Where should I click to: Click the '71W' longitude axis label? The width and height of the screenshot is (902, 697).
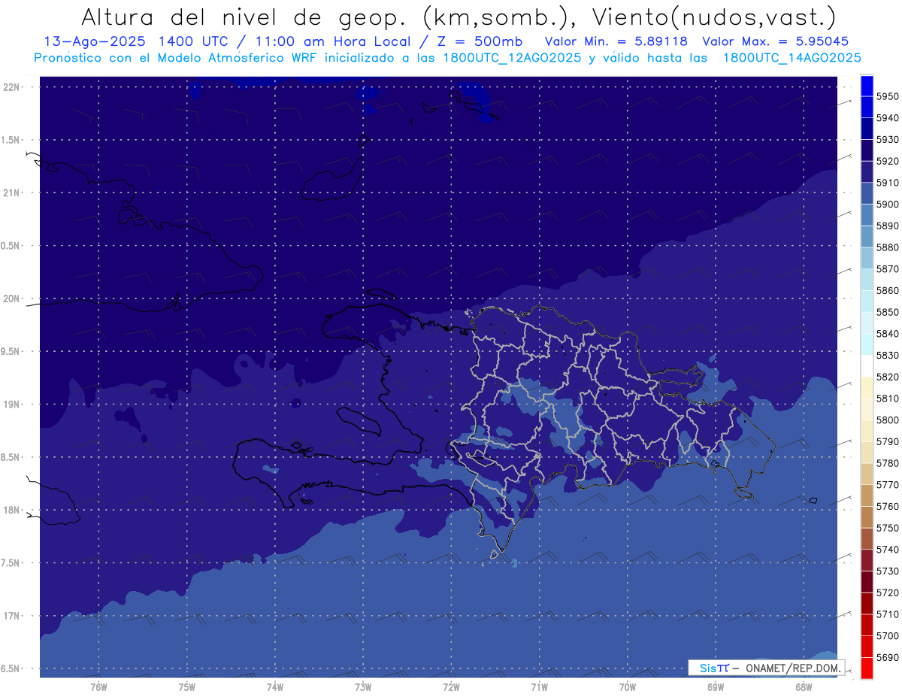click(x=539, y=687)
